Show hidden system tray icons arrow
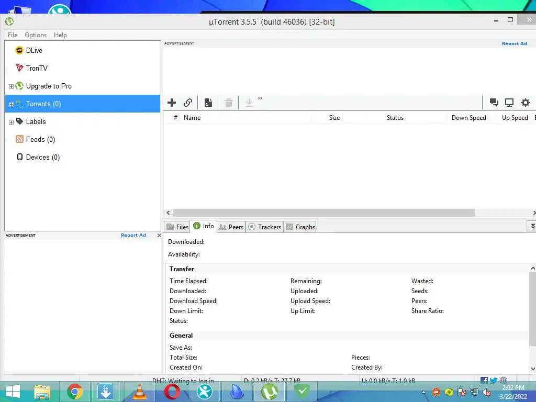 point(424,392)
